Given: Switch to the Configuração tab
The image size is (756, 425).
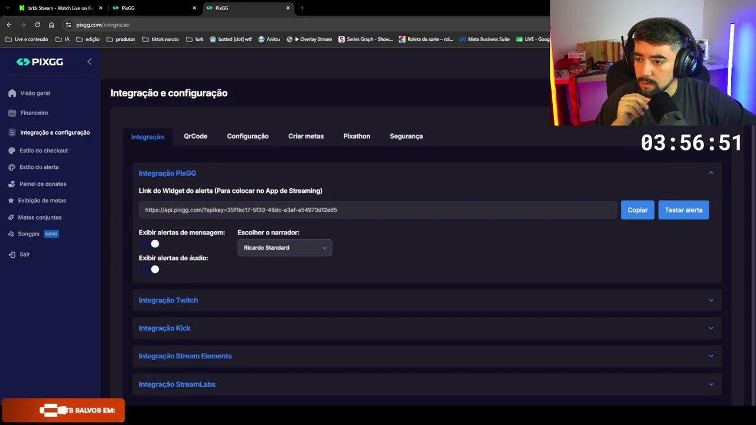Looking at the screenshot, I should pyautogui.click(x=248, y=136).
